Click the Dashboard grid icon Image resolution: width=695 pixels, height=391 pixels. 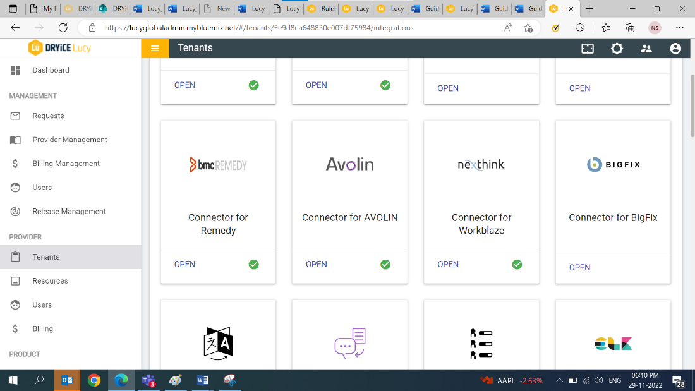tap(15, 70)
